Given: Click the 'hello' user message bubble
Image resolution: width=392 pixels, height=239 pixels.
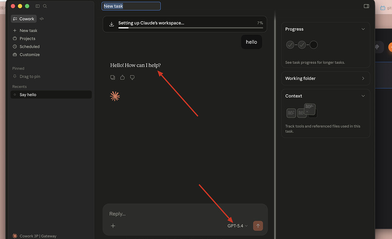Looking at the screenshot, I should pos(251,42).
